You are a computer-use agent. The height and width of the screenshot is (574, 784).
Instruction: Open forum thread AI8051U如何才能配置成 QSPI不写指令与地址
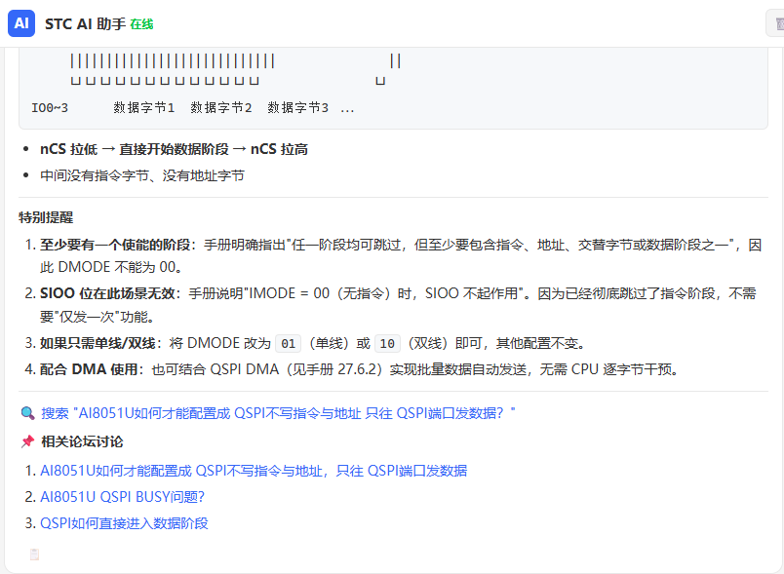[x=254, y=471]
